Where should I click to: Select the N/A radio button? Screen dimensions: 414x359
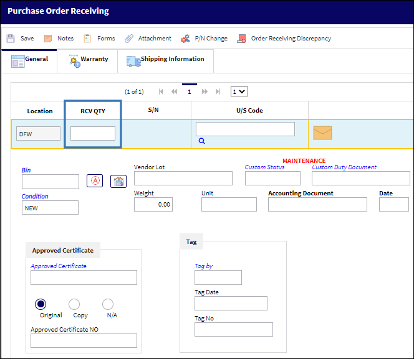click(x=108, y=304)
